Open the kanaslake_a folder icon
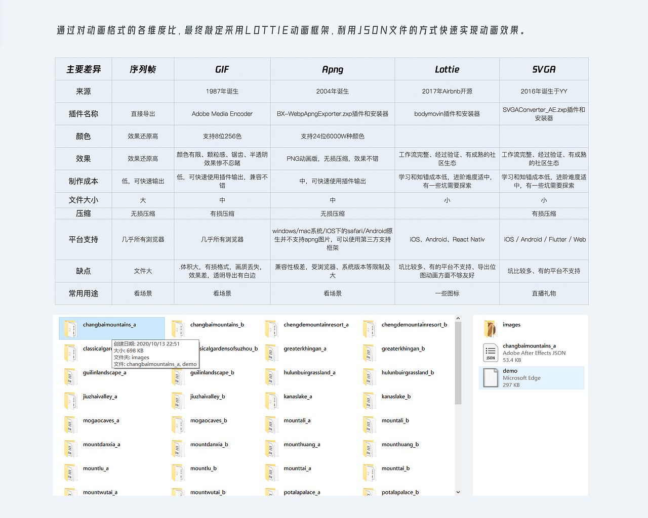 pos(271,401)
